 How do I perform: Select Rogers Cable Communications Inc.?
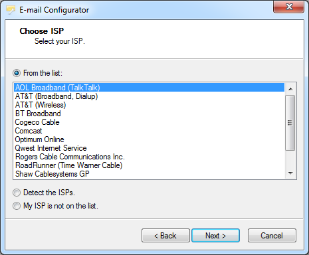click(x=149, y=157)
